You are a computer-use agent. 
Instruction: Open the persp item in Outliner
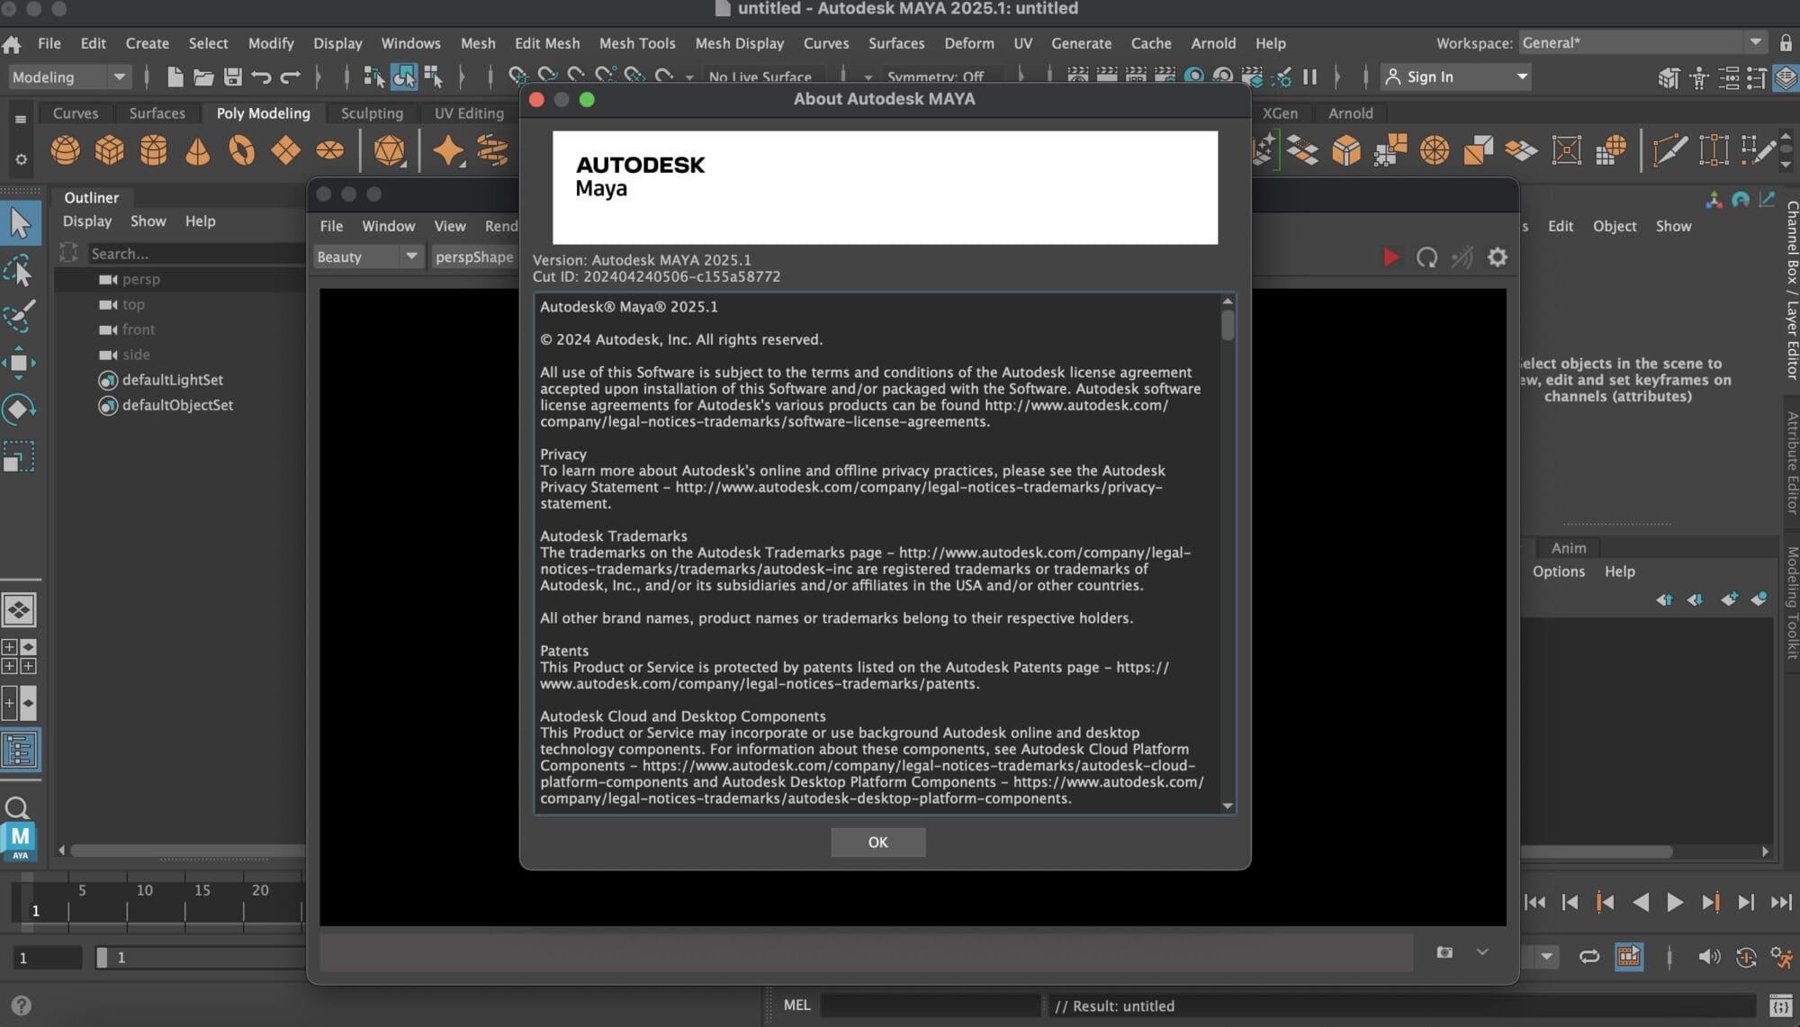(x=141, y=279)
